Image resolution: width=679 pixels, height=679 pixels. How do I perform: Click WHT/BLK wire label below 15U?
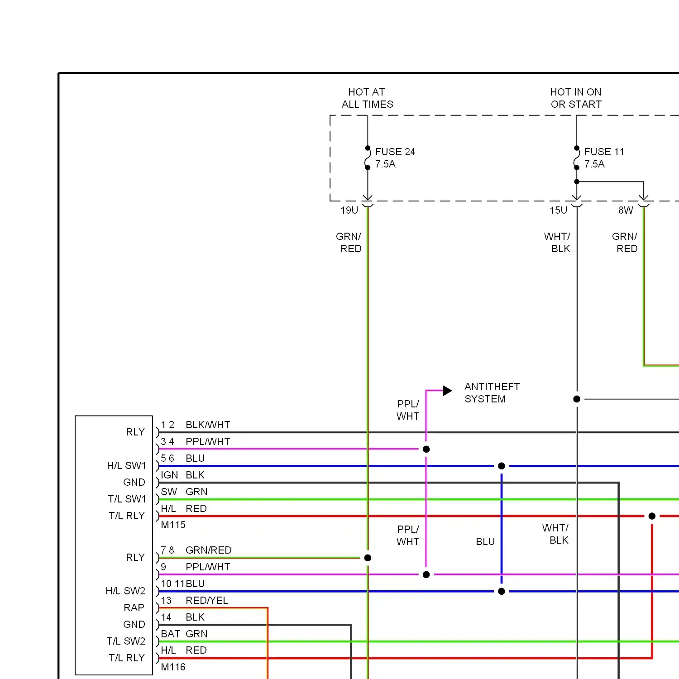(x=557, y=243)
